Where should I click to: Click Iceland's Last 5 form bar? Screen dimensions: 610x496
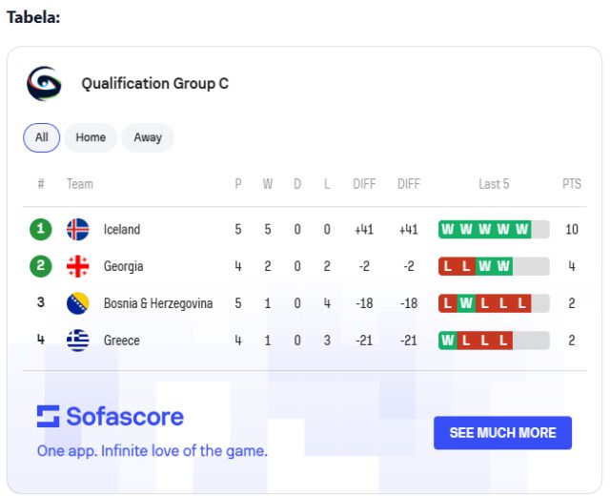[x=494, y=229]
